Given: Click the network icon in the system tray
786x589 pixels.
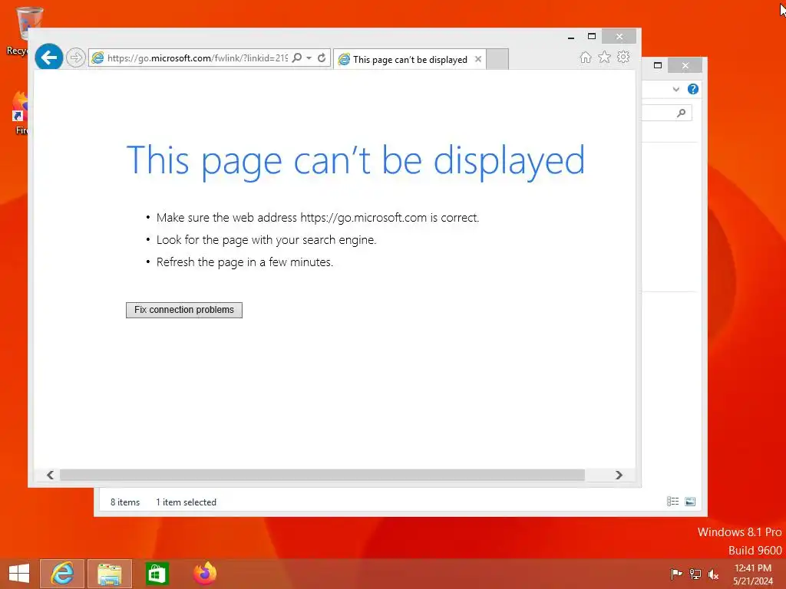Looking at the screenshot, I should [x=695, y=574].
